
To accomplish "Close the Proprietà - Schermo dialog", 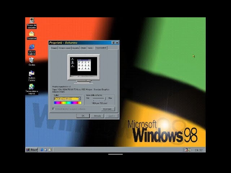I will tap(117, 43).
